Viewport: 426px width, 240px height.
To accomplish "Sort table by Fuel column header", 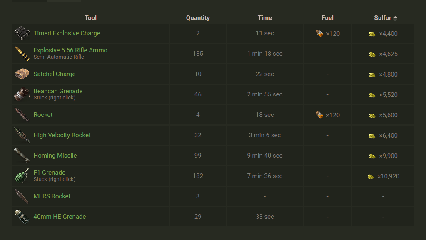I will coord(327,18).
